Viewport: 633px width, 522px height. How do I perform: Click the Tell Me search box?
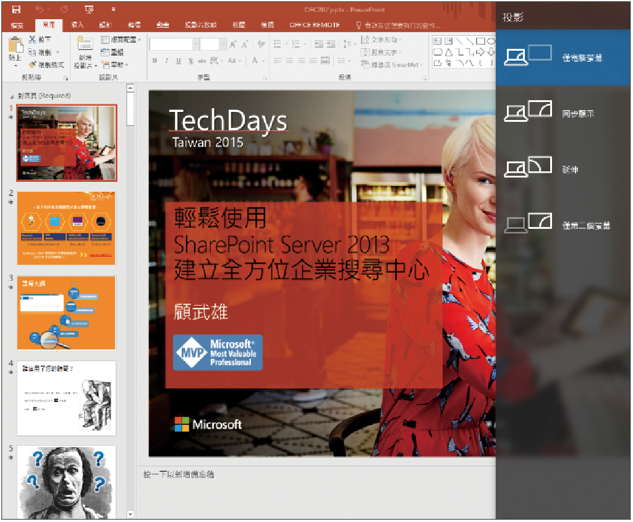point(397,25)
